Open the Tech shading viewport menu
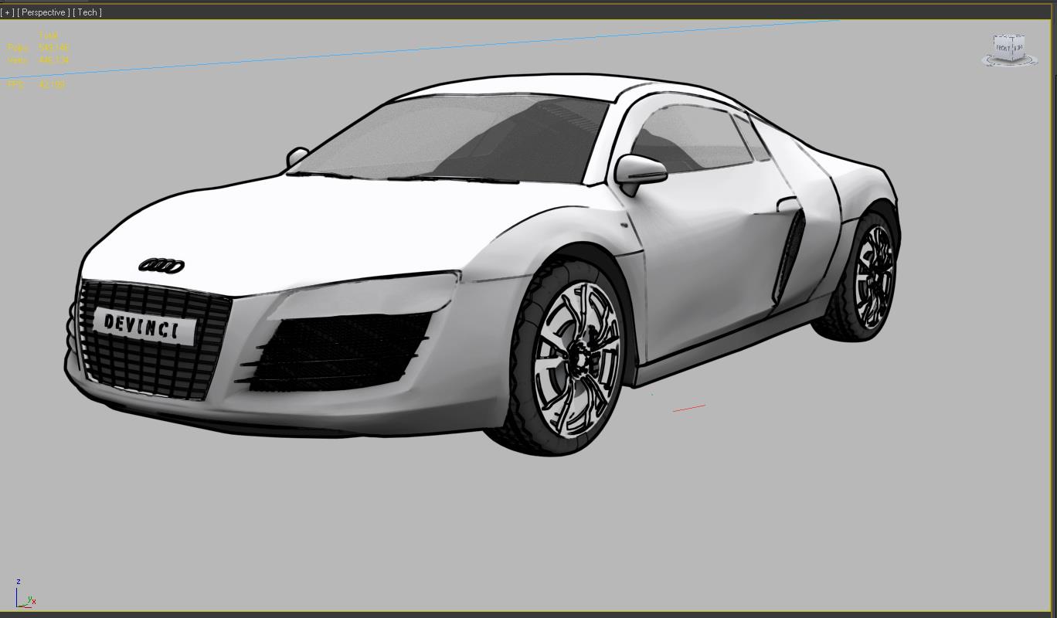The image size is (1057, 618). point(88,12)
